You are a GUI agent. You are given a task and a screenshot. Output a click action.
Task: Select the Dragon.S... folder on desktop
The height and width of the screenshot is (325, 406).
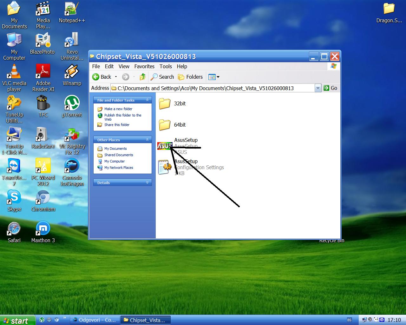389,13
